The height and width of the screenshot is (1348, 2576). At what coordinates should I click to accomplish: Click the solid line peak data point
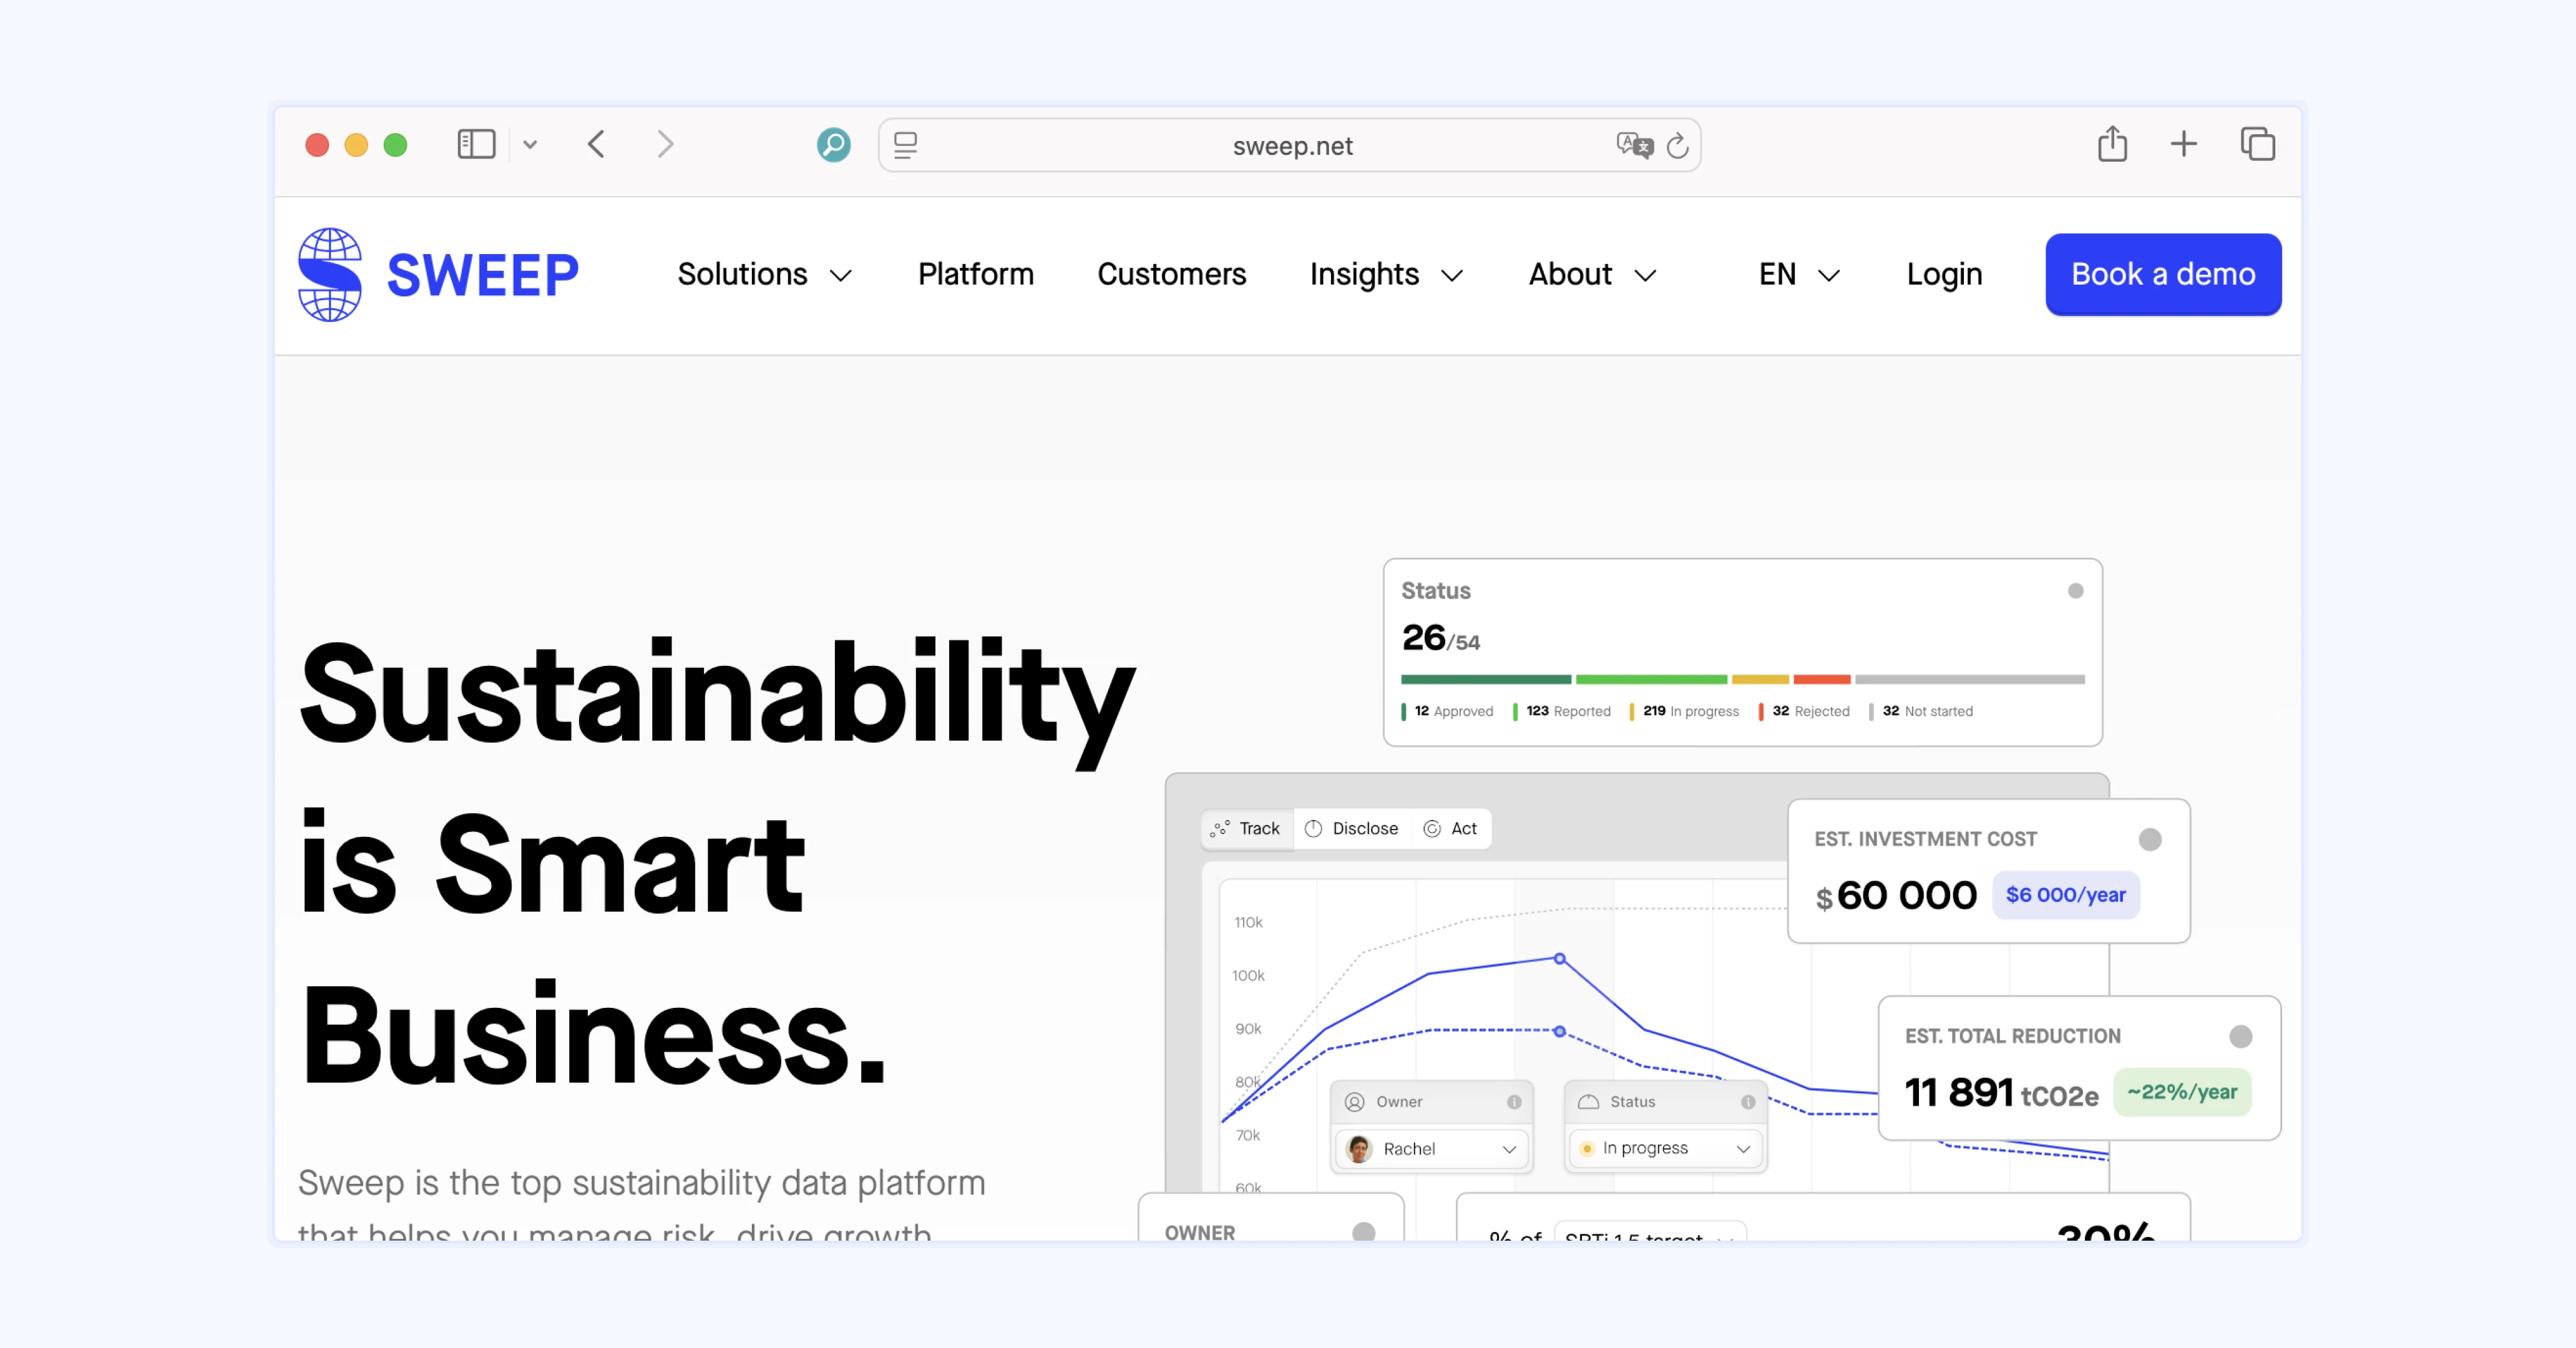(x=1559, y=959)
